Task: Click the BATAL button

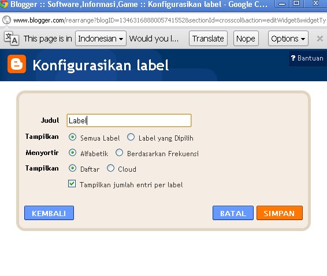Action: [233, 213]
